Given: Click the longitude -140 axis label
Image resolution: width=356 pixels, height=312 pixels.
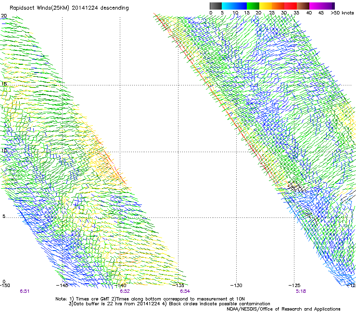Looking at the screenshot, I should 120,286.
